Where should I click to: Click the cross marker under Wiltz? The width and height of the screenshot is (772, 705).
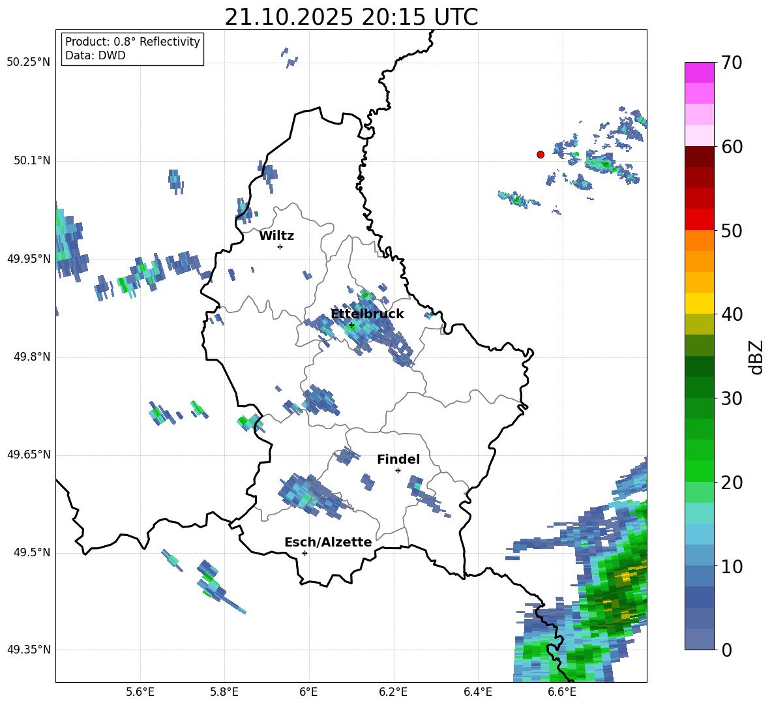280,247
